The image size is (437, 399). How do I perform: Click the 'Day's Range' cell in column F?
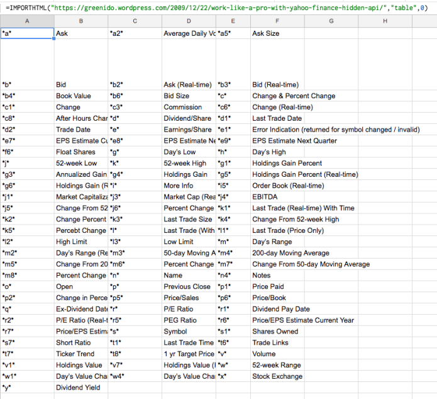(277, 242)
